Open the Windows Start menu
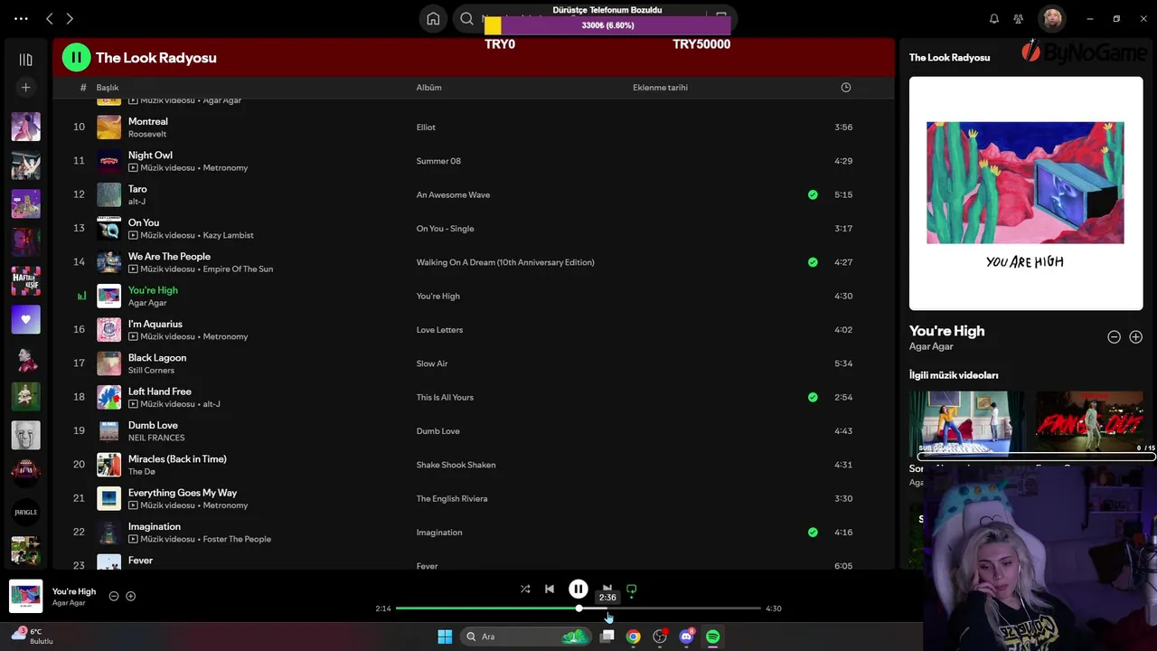 (445, 637)
